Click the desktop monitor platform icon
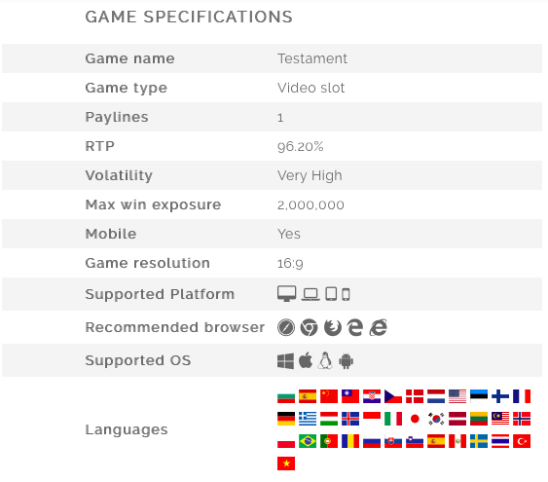This screenshot has height=482, width=548. tap(286, 294)
